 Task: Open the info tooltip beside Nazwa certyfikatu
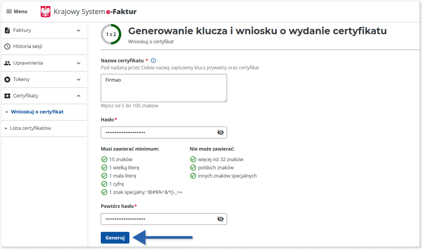point(153,60)
